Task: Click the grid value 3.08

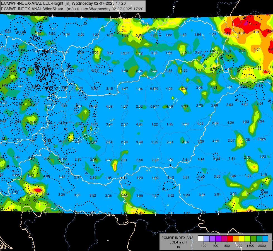Action: pos(199,88)
